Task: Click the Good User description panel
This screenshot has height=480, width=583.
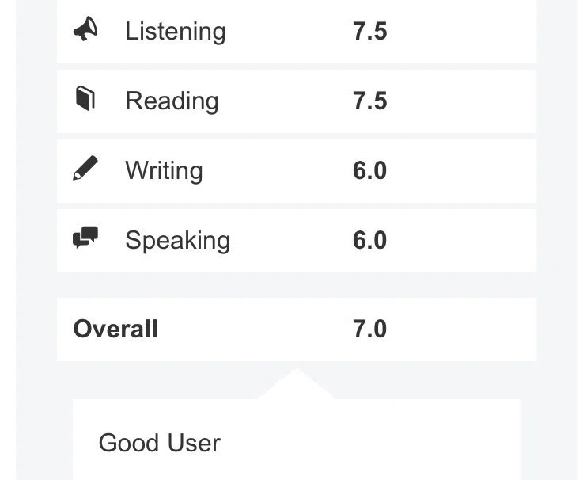Action: 297,440
